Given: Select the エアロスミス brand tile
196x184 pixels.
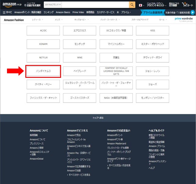Looking at the screenshot, I should point(80,31).
